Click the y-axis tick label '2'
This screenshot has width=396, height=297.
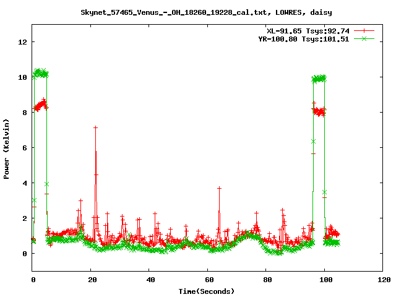(x=25, y=218)
